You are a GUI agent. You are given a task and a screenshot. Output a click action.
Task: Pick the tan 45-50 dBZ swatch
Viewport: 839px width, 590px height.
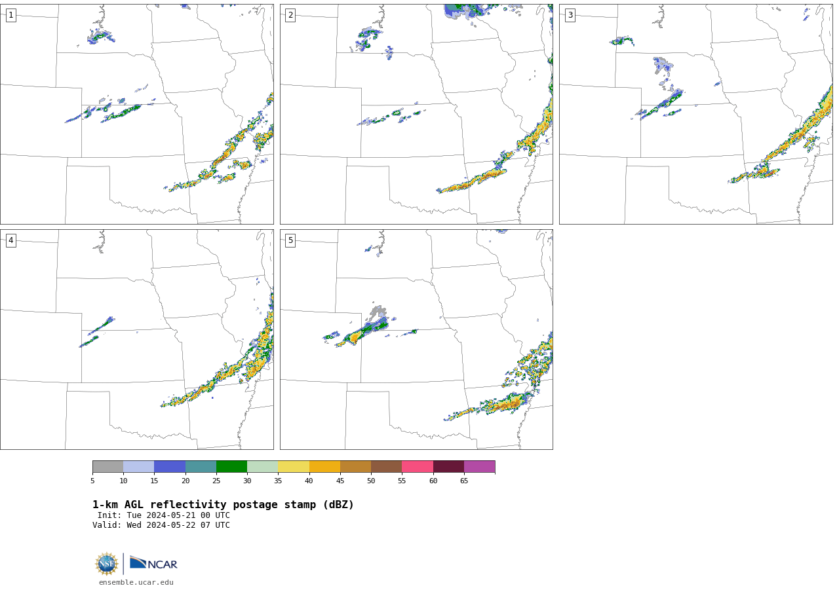[x=355, y=467]
